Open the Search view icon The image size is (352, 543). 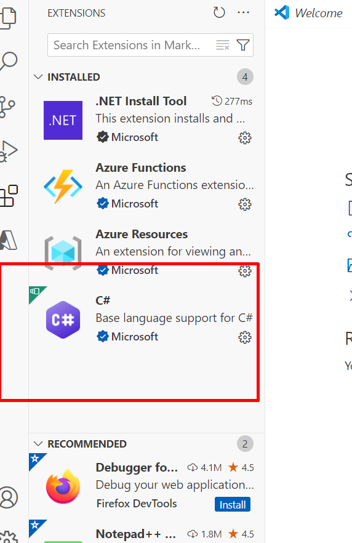coord(8,62)
